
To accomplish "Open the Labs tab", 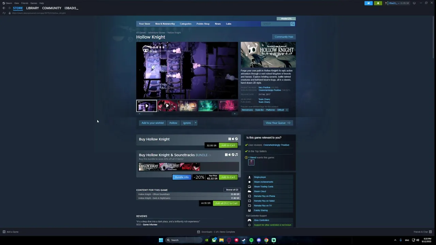I will coord(229,24).
